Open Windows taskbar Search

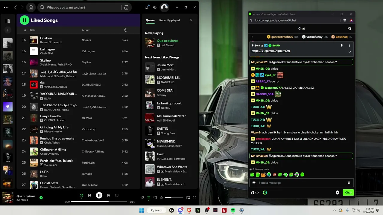[x=156, y=210]
